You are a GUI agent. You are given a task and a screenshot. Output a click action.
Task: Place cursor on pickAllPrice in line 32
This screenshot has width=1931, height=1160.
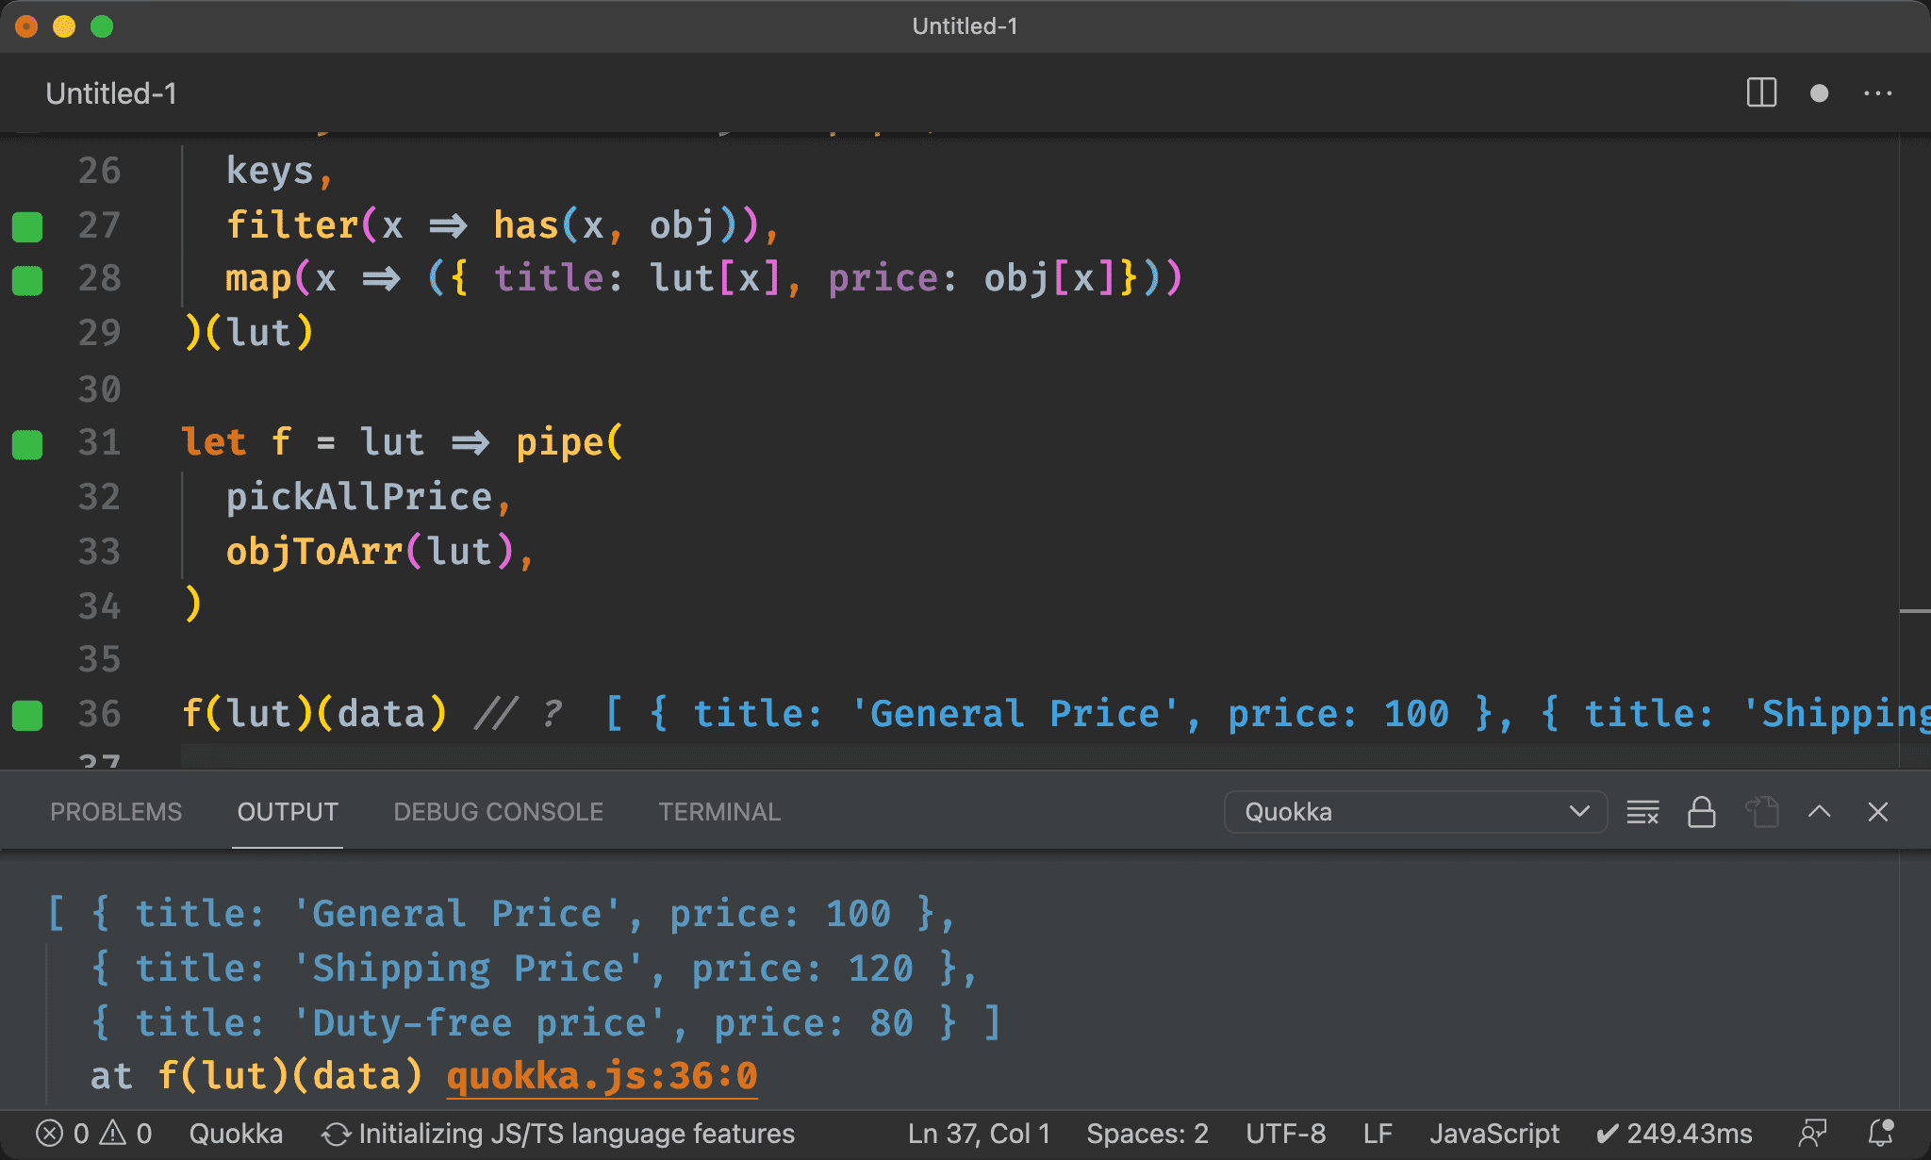tap(358, 497)
